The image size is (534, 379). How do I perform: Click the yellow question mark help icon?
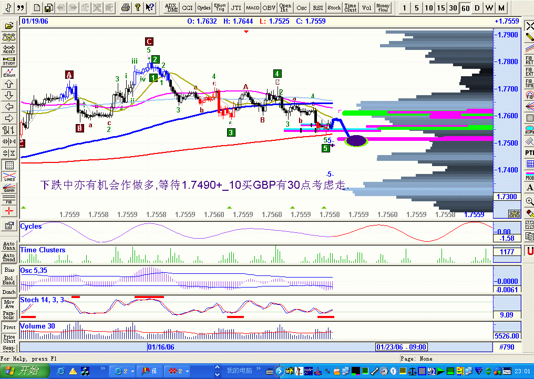coord(138,7)
